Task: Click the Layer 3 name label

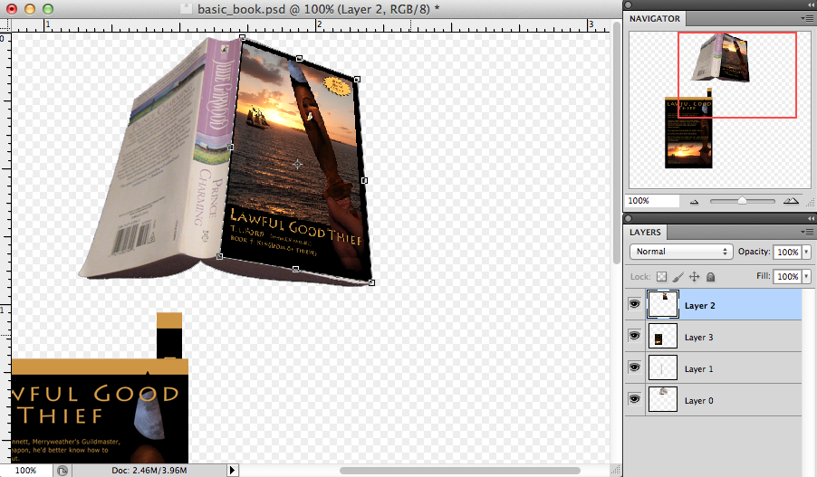Action: [698, 338]
